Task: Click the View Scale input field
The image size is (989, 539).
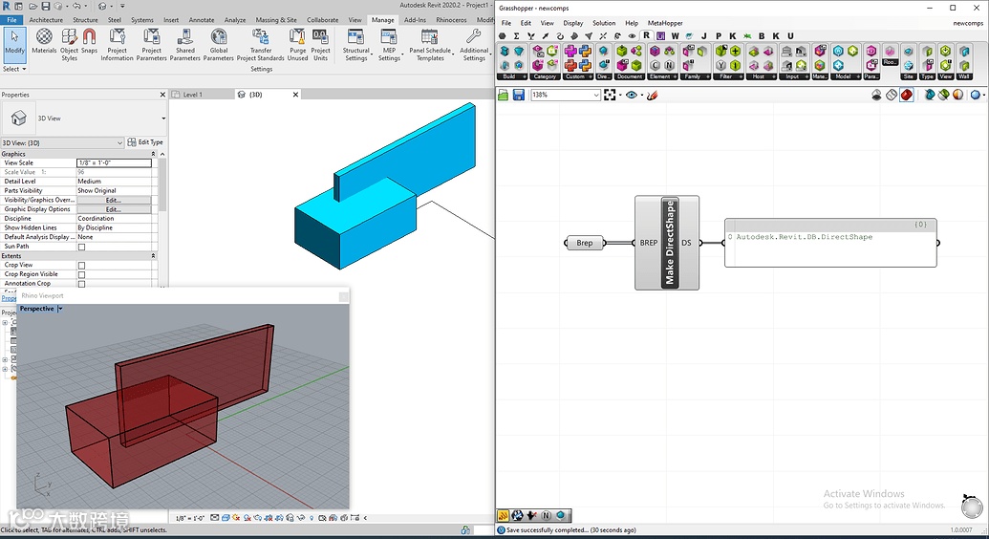Action: coord(114,162)
